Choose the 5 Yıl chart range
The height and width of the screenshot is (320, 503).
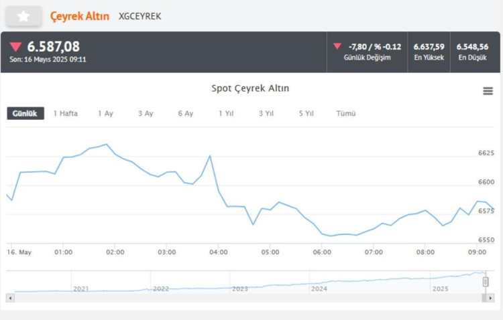[306, 114]
